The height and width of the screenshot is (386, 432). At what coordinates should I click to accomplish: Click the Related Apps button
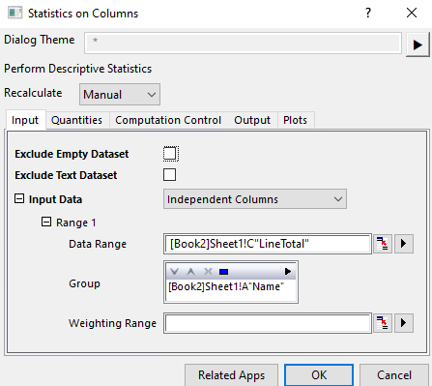point(231,375)
